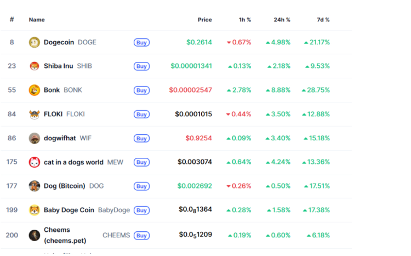Viewport: 411px width, 256px height.
Task: Sort by the Name column header
Action: click(x=37, y=20)
